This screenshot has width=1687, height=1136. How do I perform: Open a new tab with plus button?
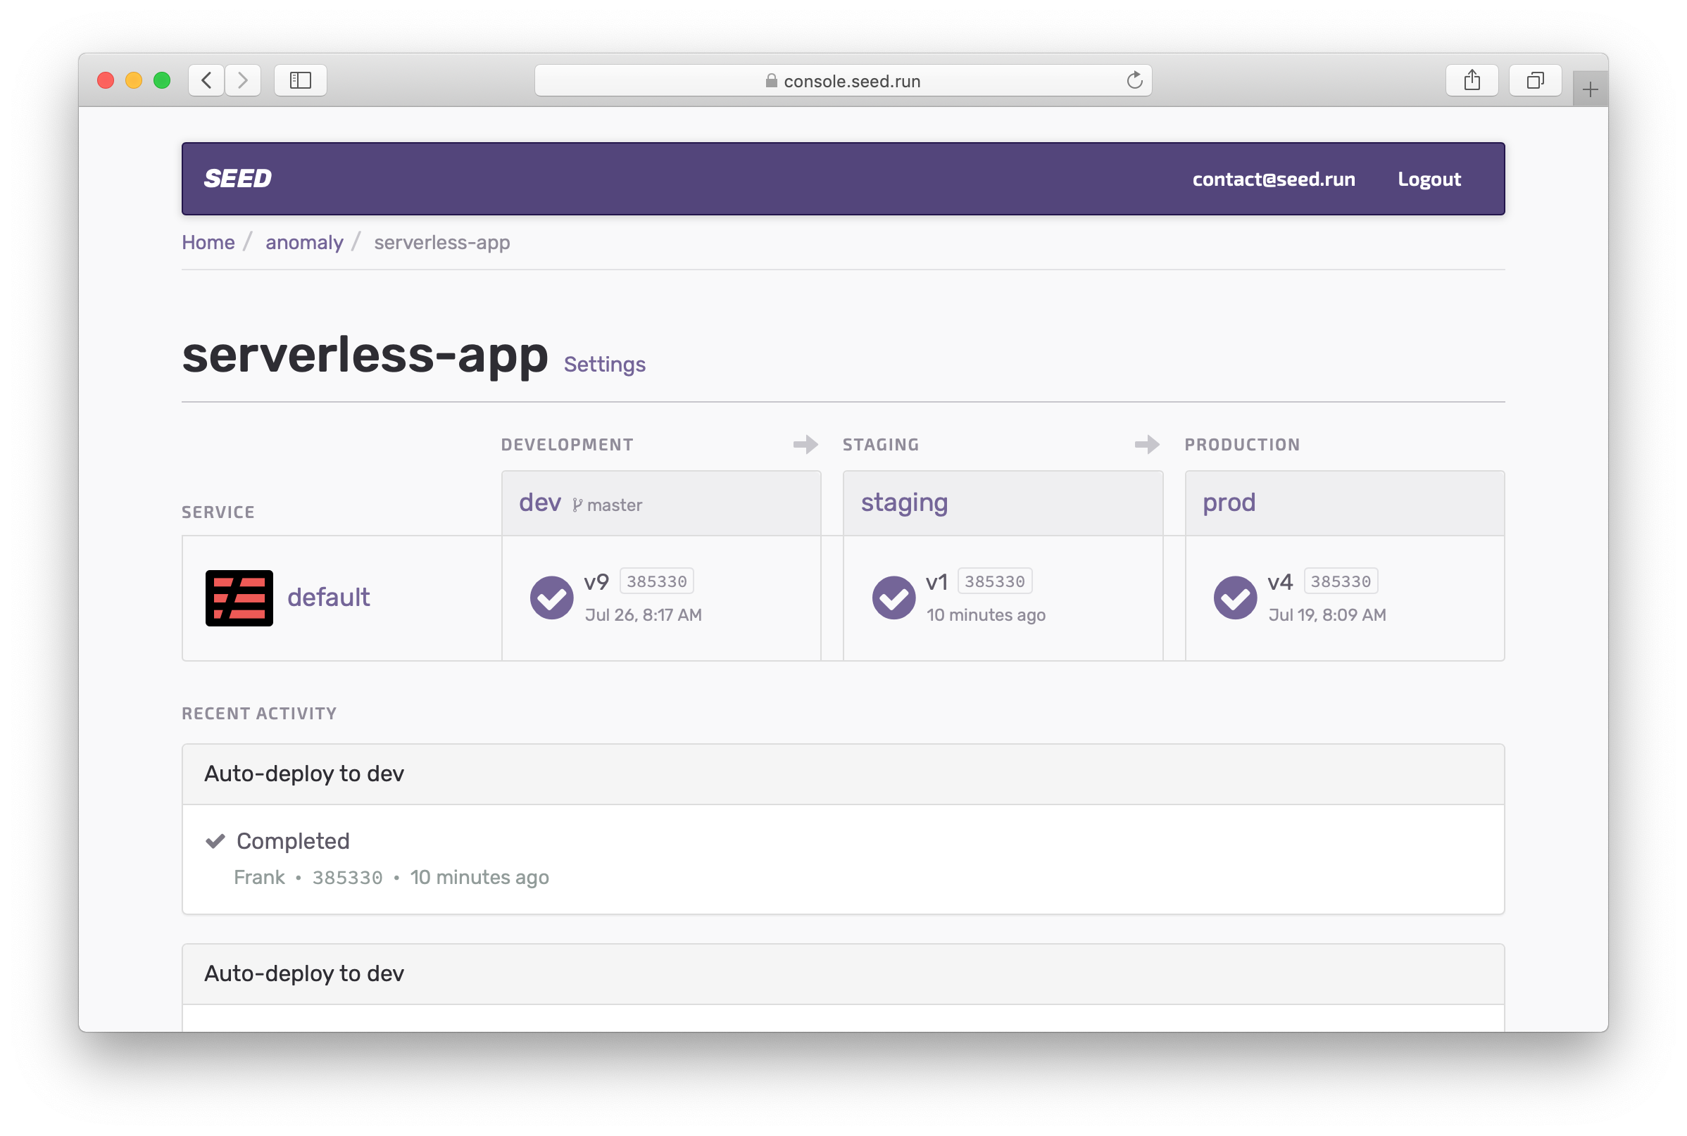tap(1590, 90)
